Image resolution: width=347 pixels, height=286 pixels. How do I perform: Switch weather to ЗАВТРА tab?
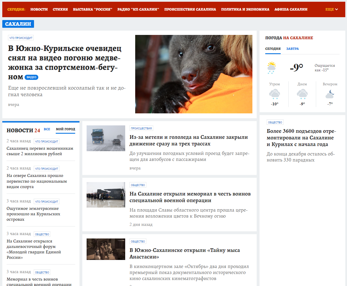(292, 49)
